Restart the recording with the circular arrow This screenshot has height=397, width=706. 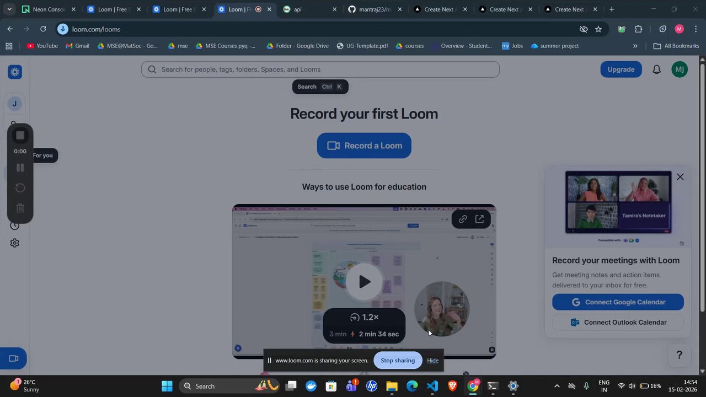click(x=20, y=188)
